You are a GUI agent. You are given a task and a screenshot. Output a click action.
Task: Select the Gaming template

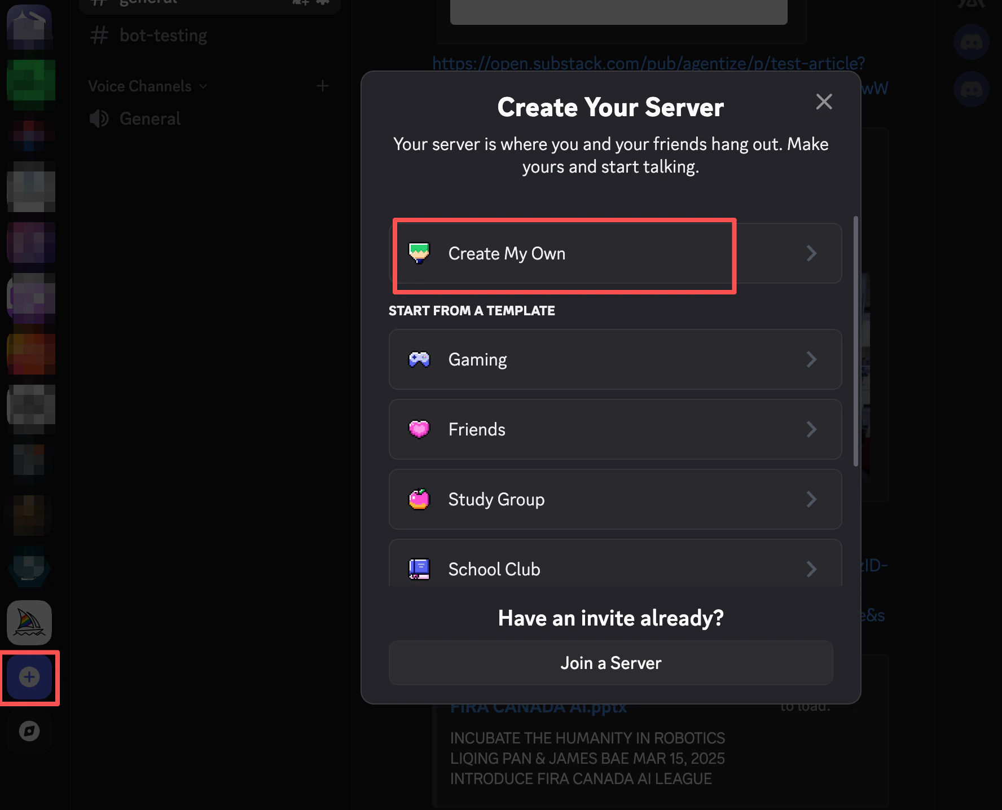tap(615, 359)
